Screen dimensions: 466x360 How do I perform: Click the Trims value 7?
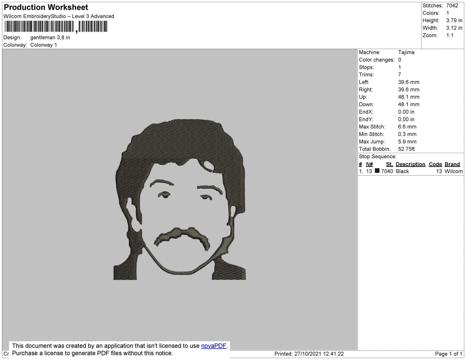click(400, 74)
